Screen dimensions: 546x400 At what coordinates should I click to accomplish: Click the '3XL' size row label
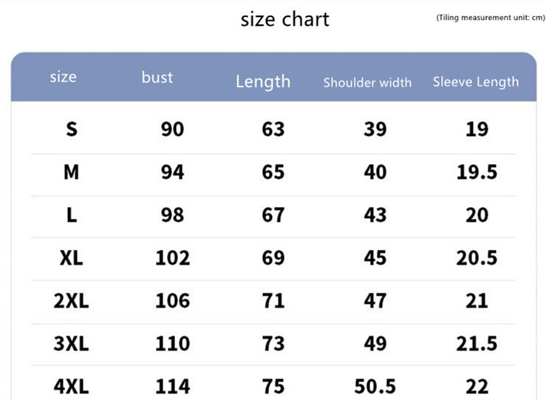pos(71,344)
